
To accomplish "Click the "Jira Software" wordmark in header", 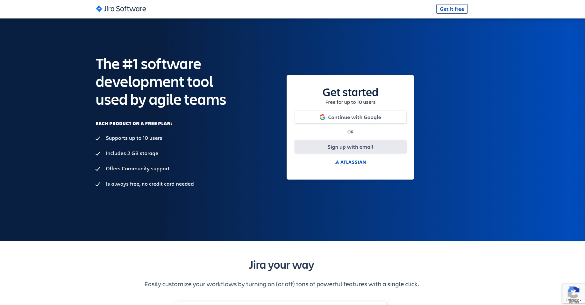I will pos(125,9).
